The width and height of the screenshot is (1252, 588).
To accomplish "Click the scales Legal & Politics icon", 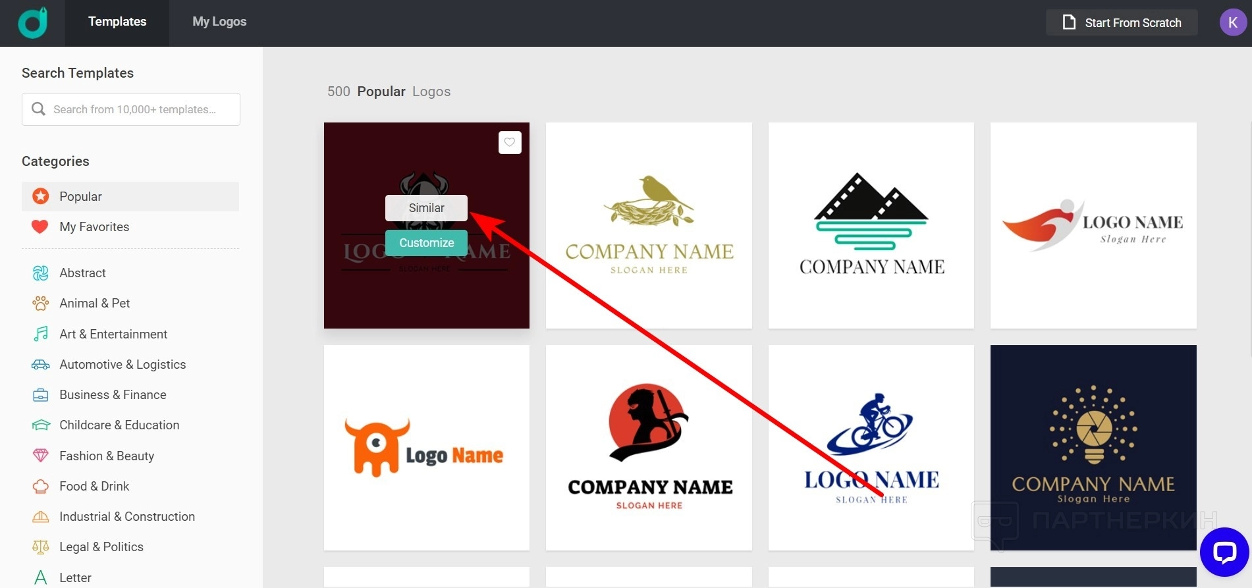I will coord(40,547).
